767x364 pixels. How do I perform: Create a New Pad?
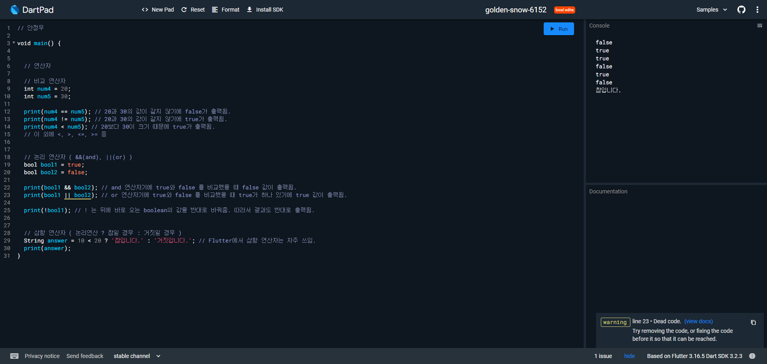point(158,10)
